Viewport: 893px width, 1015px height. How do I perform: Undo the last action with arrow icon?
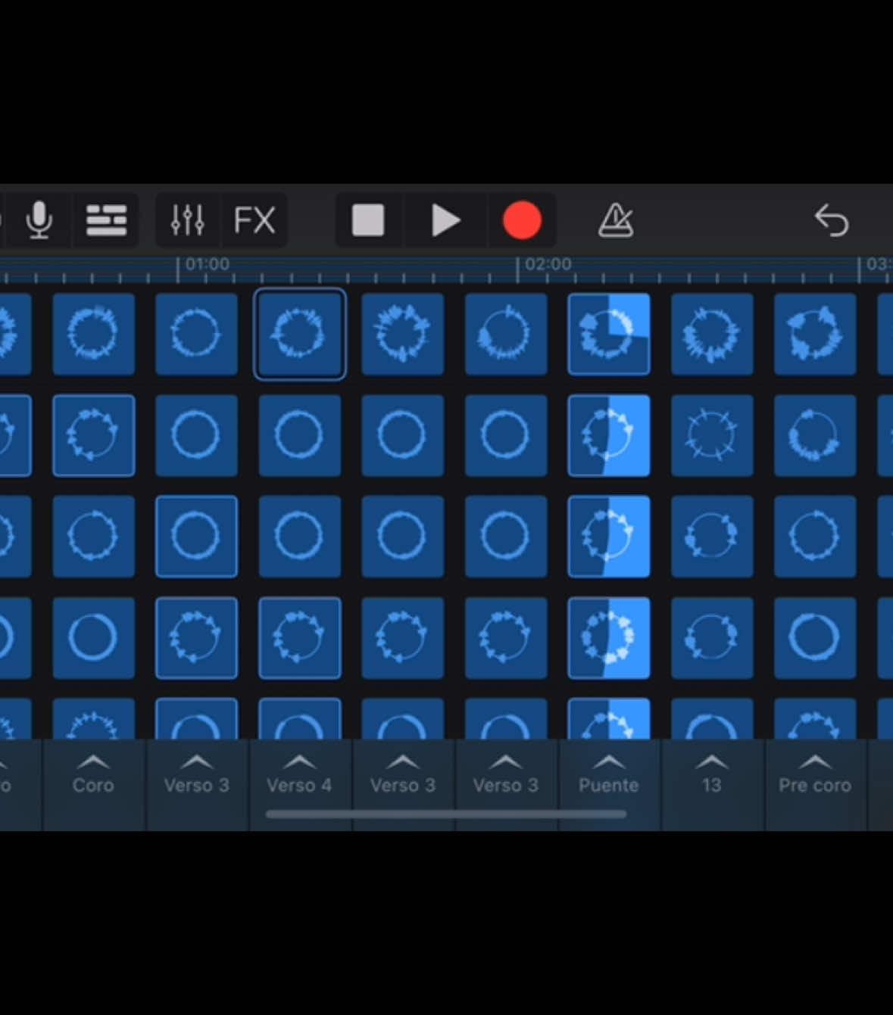coord(832,221)
